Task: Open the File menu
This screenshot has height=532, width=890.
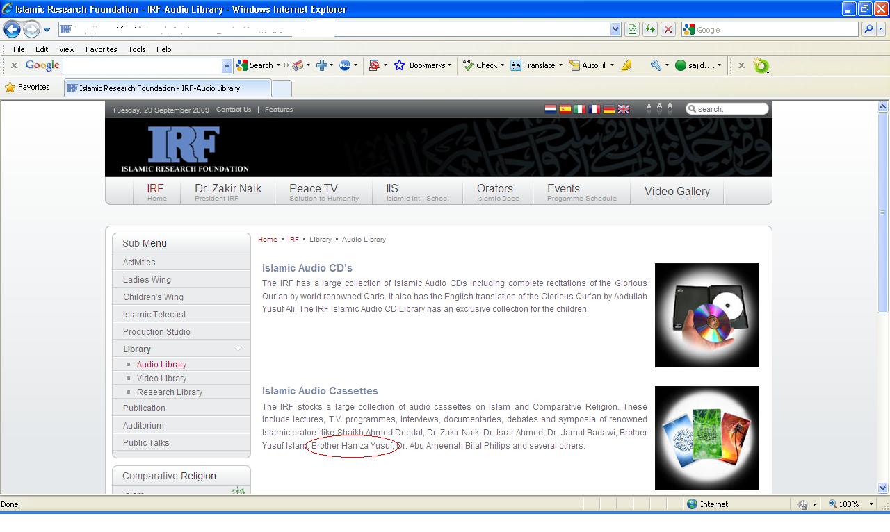Action: pos(19,49)
